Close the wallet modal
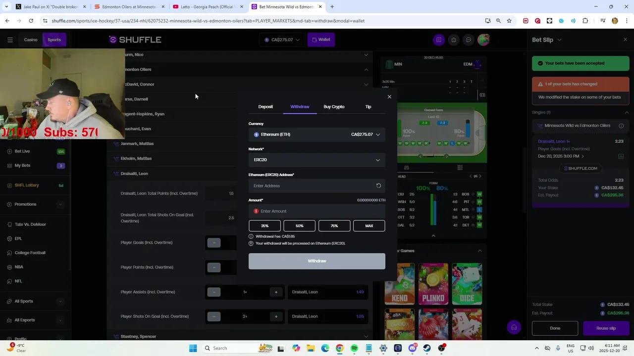The image size is (634, 356). 389,97
